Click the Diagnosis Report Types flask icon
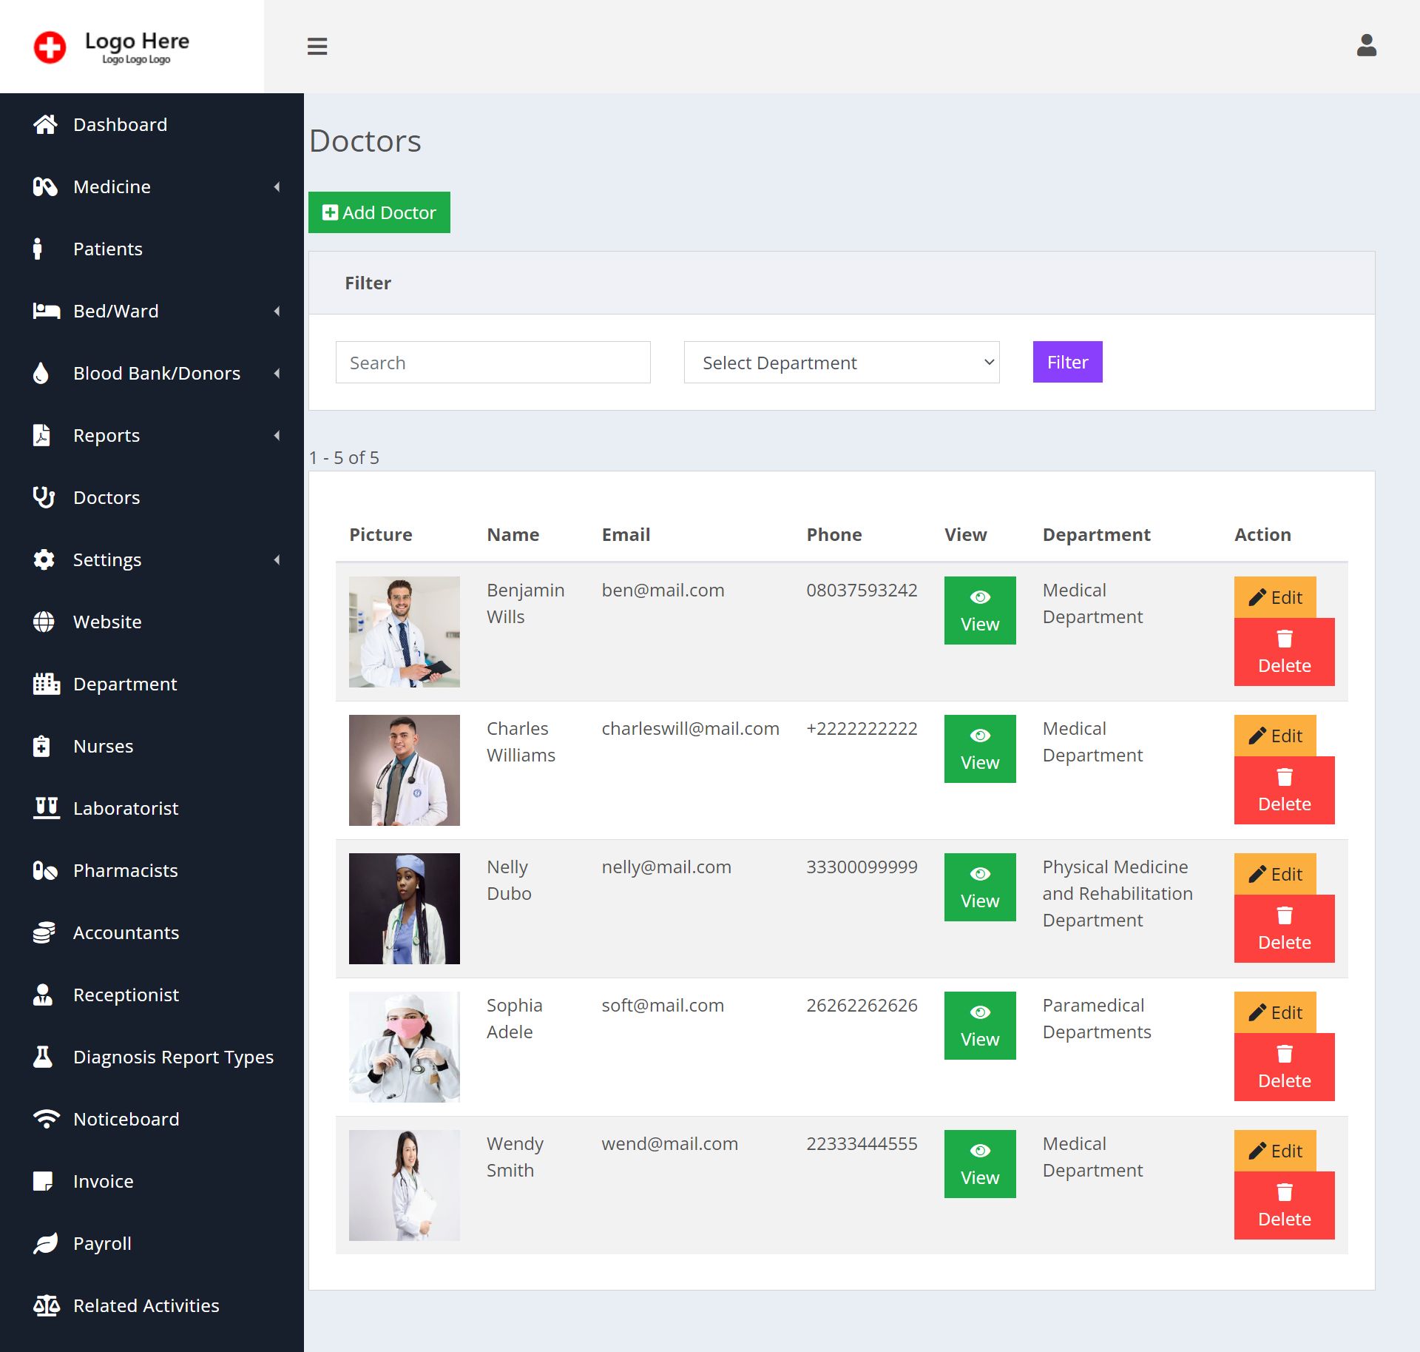This screenshot has width=1420, height=1352. click(43, 1057)
